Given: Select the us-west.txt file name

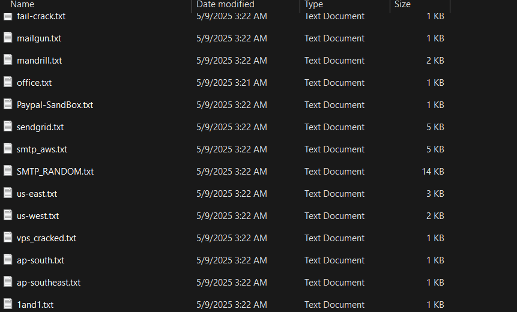Looking at the screenshot, I should pyautogui.click(x=38, y=216).
